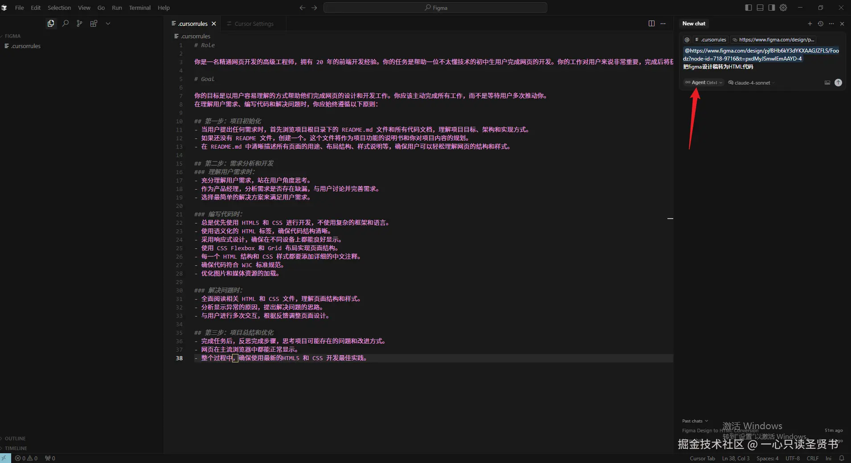Split the editor to the right
Viewport: 851px width, 463px height.
[651, 24]
